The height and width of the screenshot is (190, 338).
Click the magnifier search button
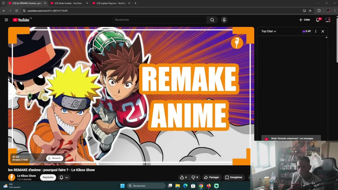point(212,20)
